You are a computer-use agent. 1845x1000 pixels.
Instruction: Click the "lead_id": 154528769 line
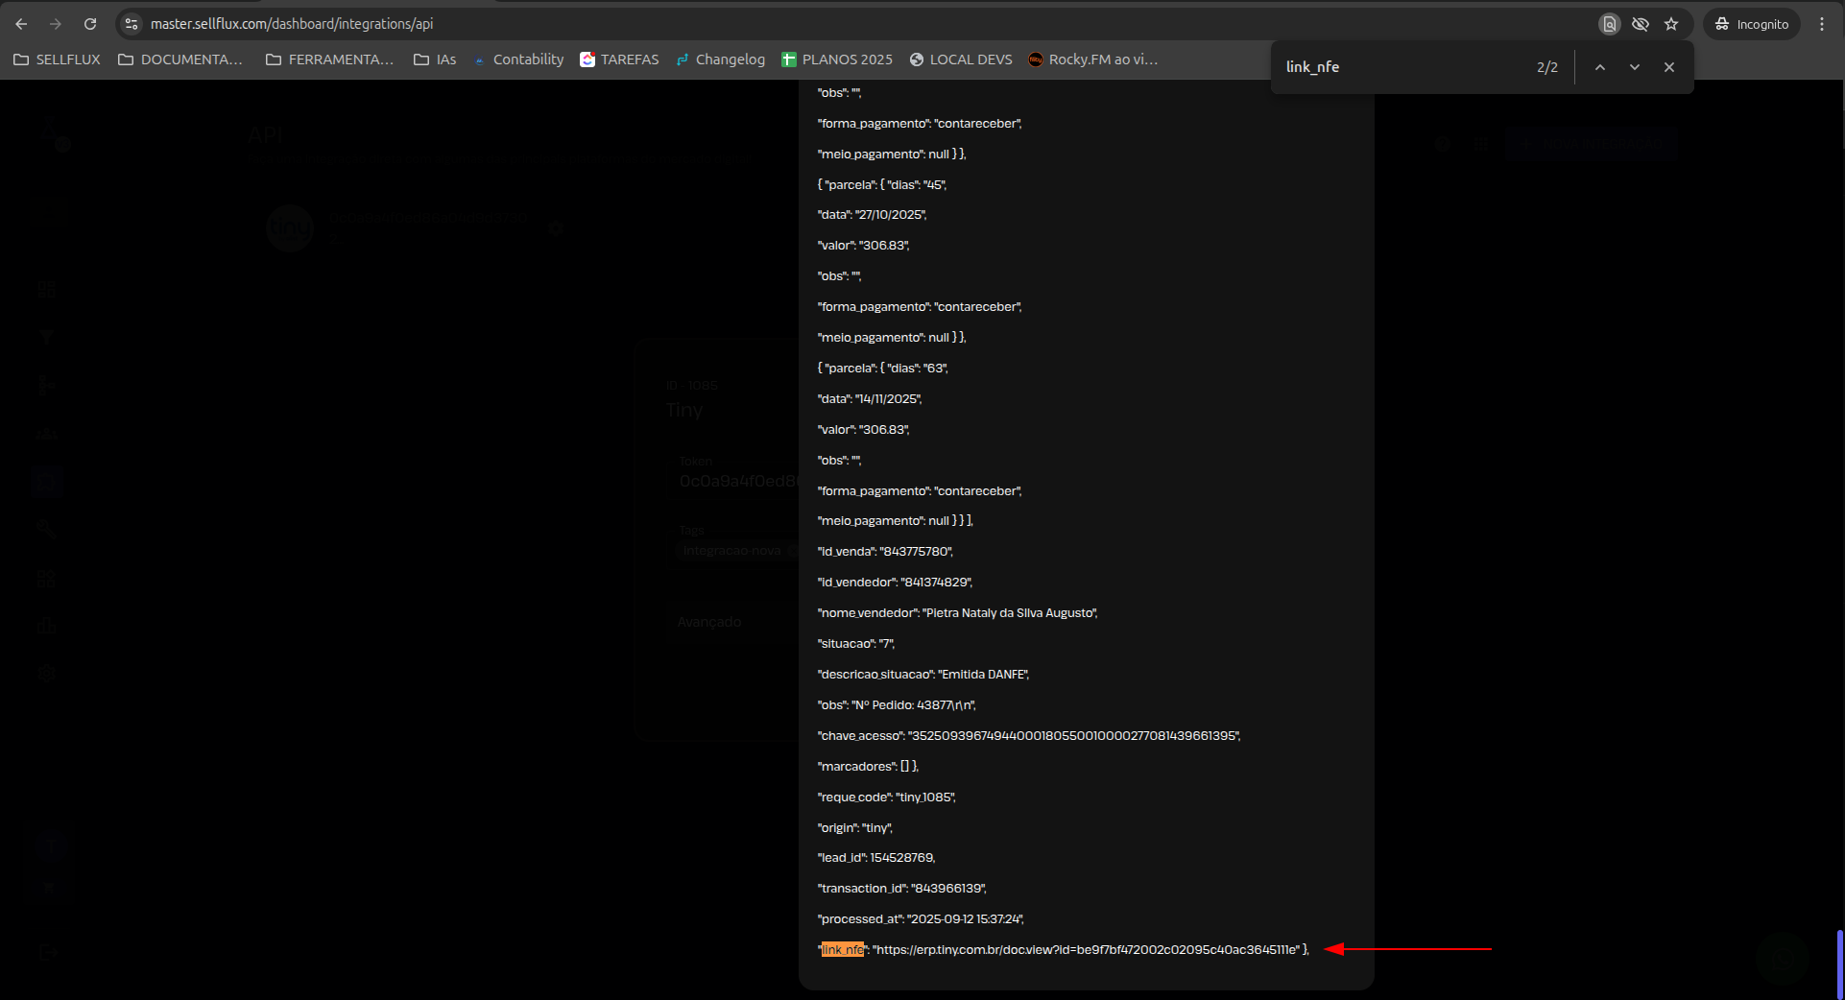point(876,858)
